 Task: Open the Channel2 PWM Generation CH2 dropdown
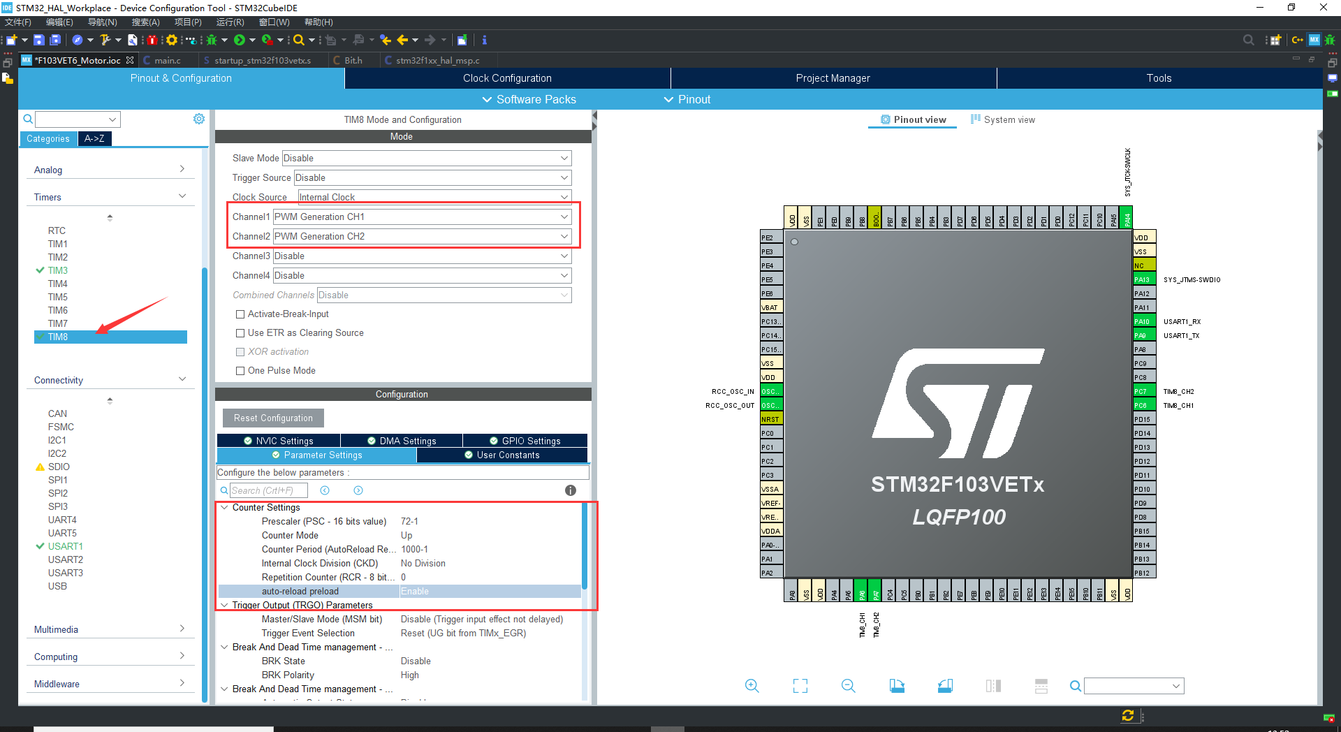[x=422, y=237]
